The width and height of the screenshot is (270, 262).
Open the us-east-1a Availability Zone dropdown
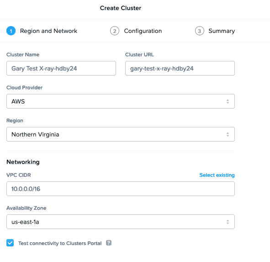tap(121, 222)
